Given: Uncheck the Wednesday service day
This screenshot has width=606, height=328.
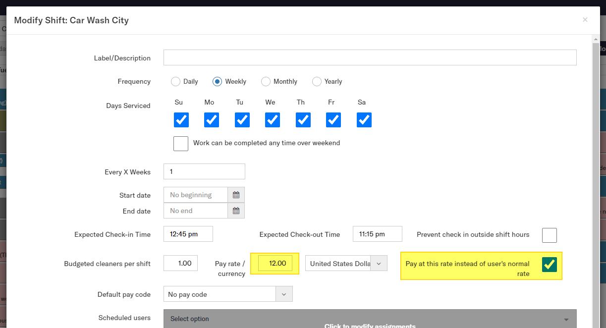Looking at the screenshot, I should click(x=272, y=120).
